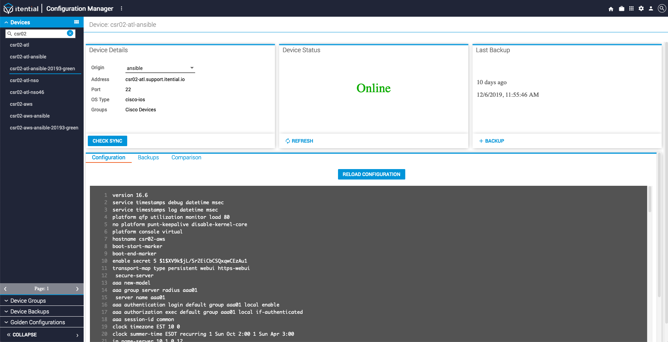This screenshot has height=342, width=668.
Task: Click the briefcase icon in header
Action: pos(621,9)
